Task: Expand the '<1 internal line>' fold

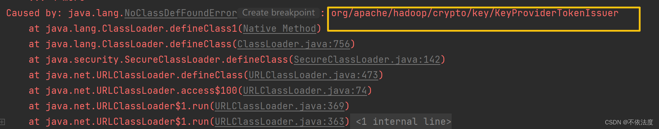Action: click(x=403, y=122)
